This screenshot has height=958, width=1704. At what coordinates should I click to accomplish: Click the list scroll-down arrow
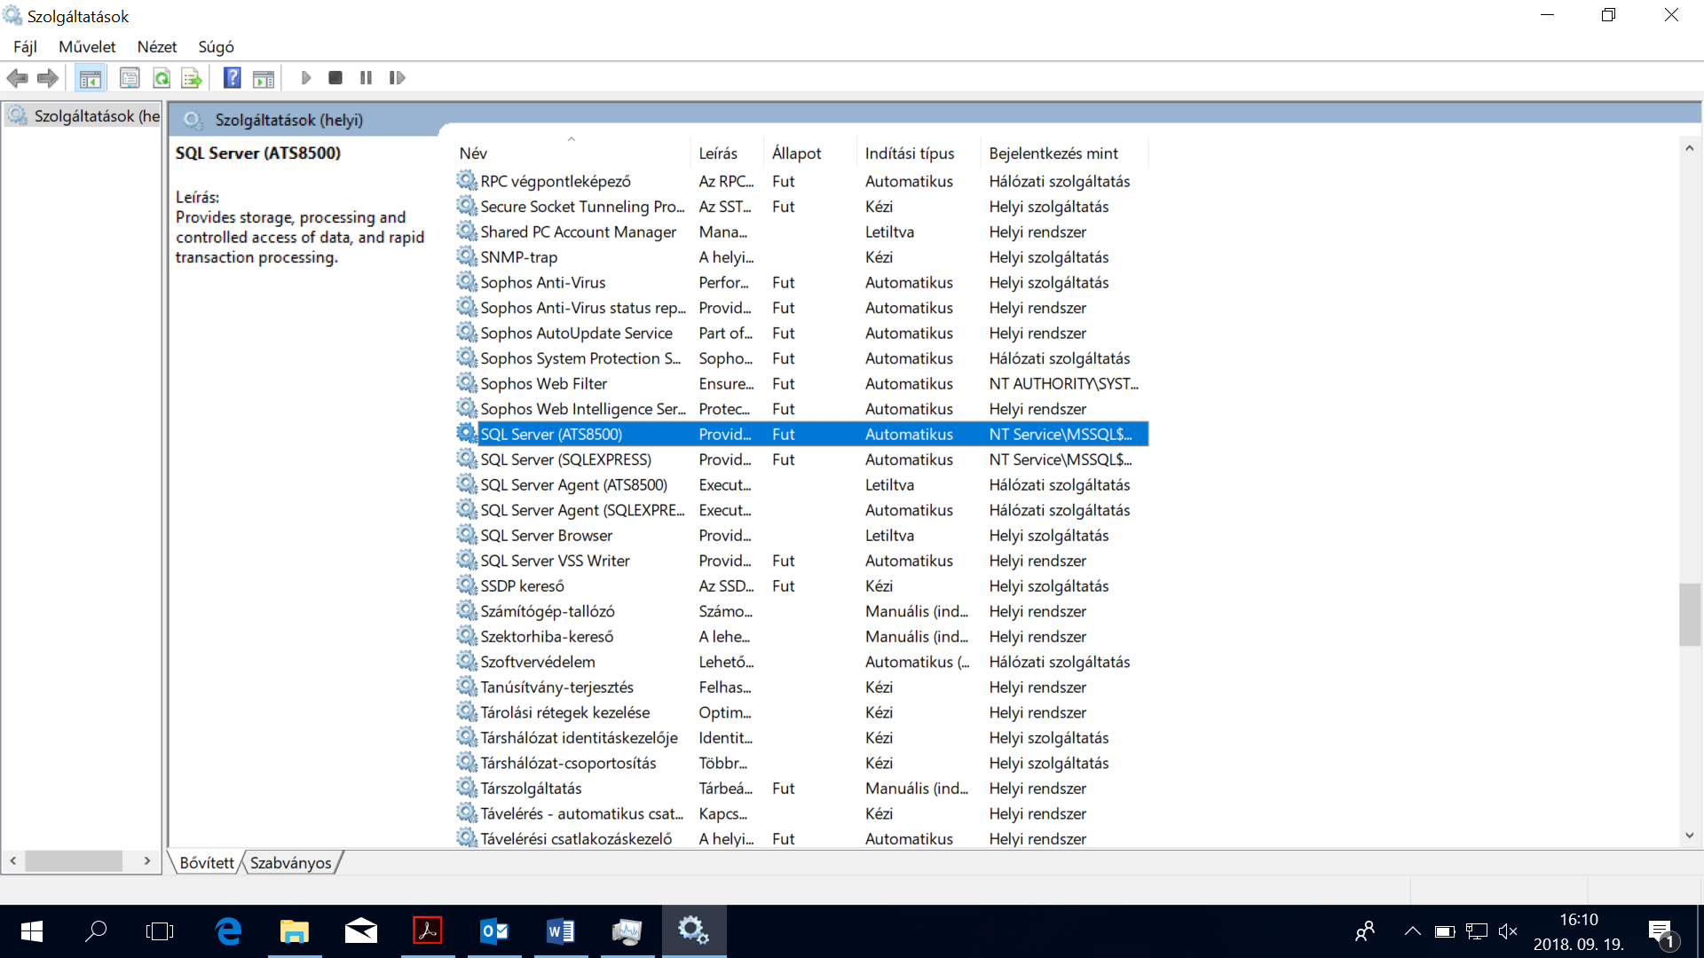click(x=1689, y=836)
